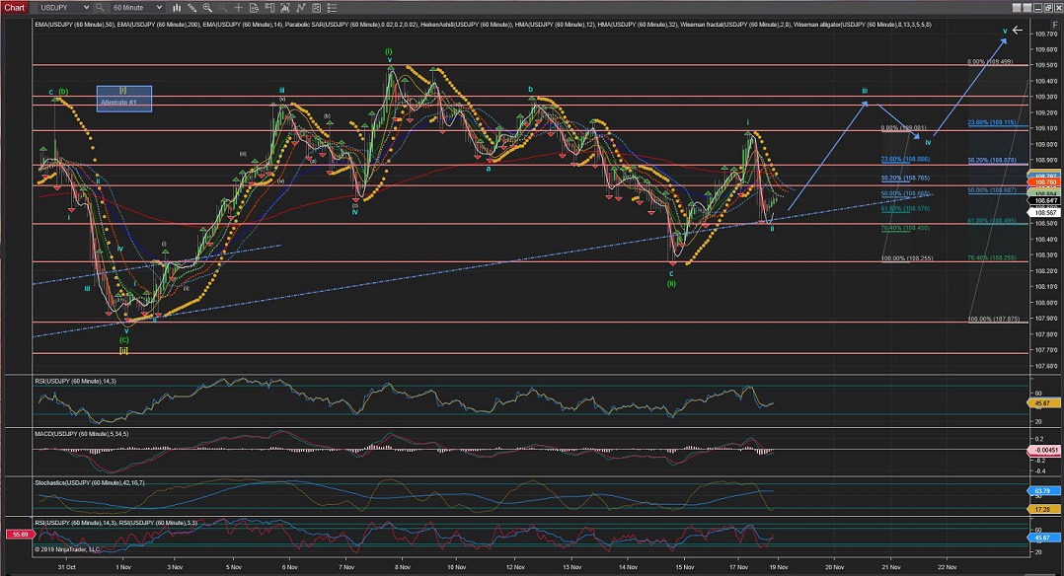The width and height of the screenshot is (1064, 576).
Task: Click the Fibonacci label 50.00% (108.687)
Action: coord(992,190)
